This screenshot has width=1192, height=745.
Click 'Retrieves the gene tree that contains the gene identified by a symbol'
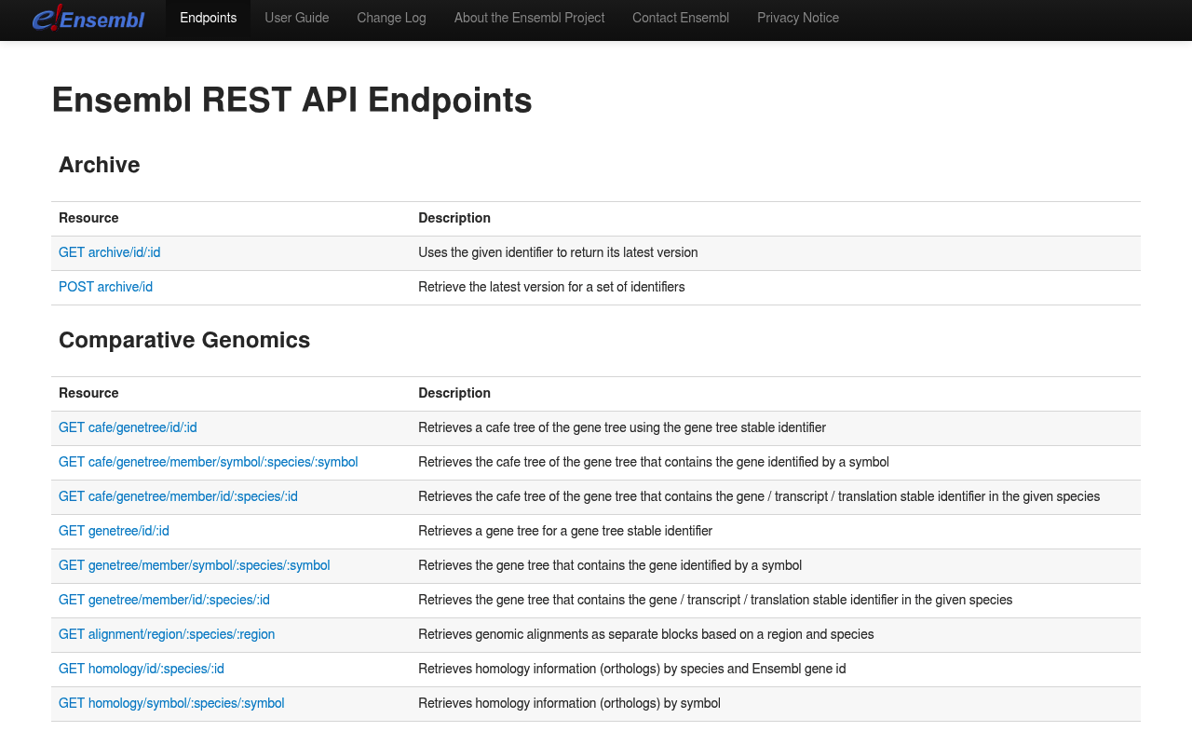610,565
